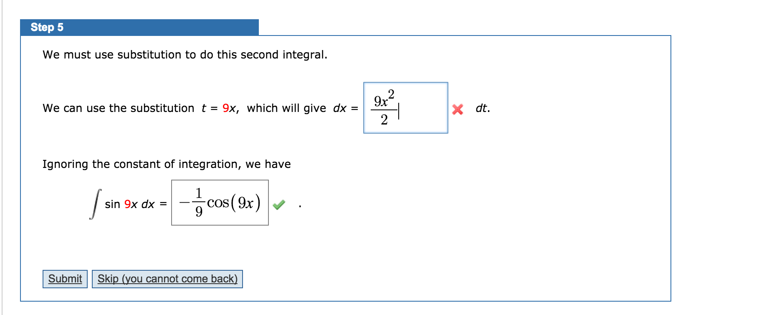Screen dimensions: 769x315
Task: Click the red 9x in the substitution equation
Action: coord(229,108)
